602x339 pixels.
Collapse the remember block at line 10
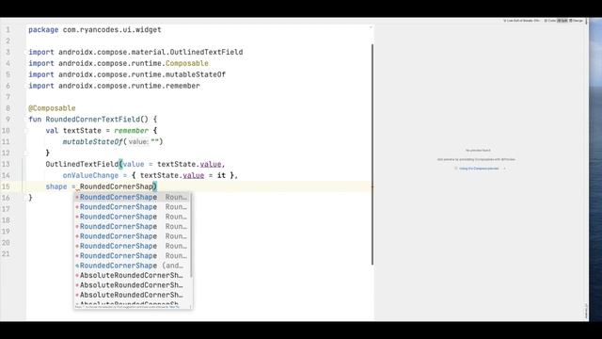[25, 131]
